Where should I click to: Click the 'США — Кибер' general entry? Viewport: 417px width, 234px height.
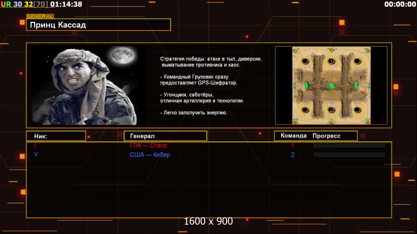point(150,155)
